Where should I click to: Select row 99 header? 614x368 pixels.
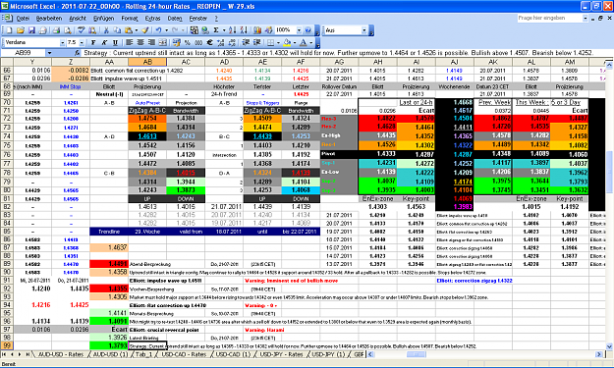point(7,345)
